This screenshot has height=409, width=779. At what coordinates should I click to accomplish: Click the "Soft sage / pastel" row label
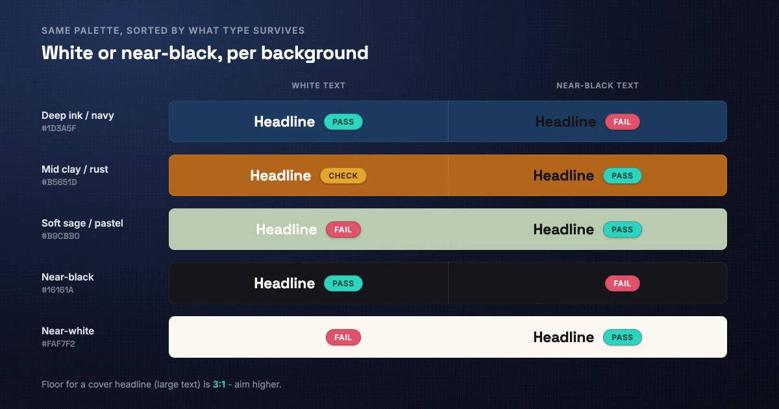82,223
